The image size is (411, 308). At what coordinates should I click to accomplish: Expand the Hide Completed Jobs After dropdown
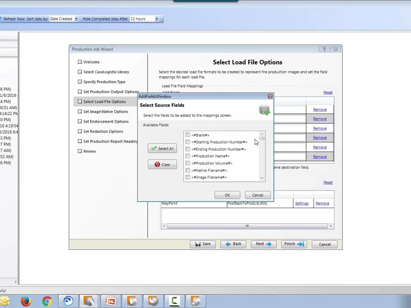157,19
